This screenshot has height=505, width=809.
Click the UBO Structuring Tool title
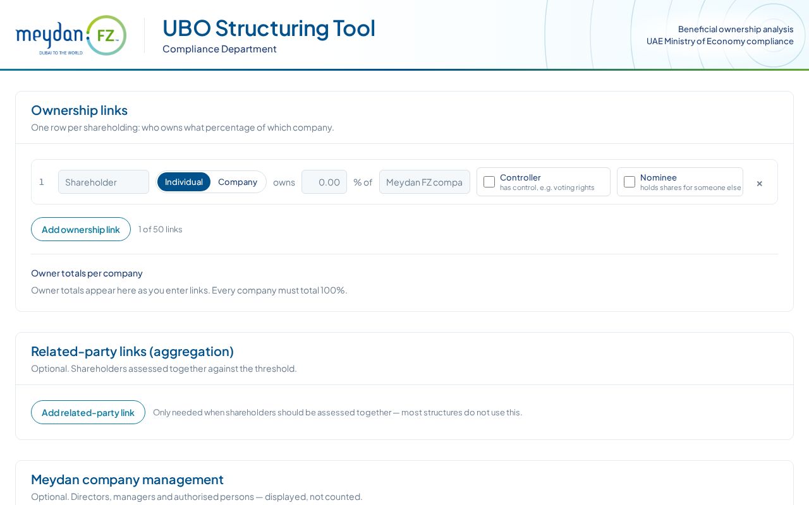tap(269, 28)
